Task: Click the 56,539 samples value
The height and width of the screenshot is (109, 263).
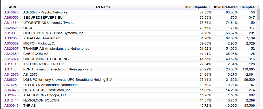Action: 249,80
